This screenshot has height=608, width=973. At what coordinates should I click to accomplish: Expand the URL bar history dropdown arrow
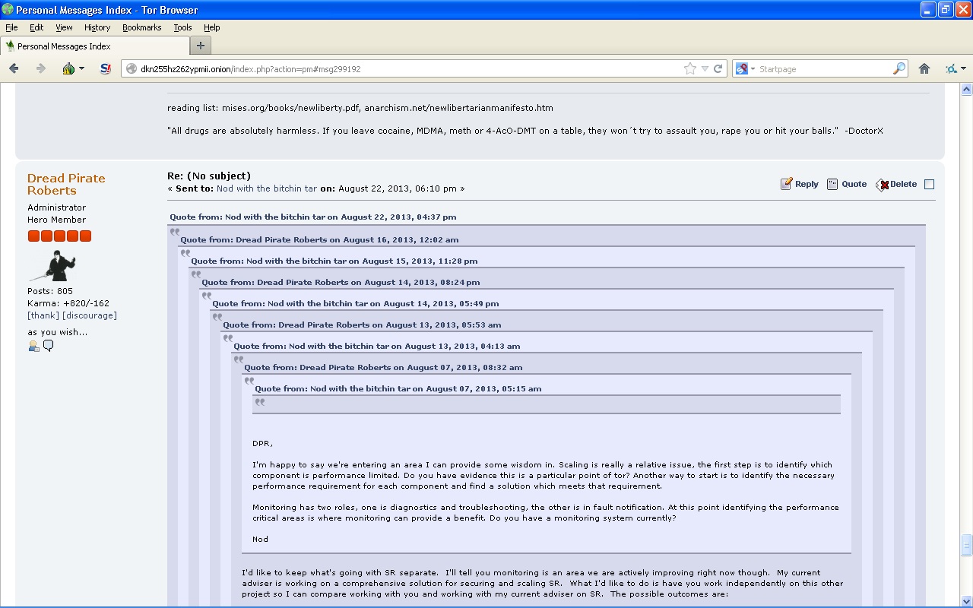[705, 68]
